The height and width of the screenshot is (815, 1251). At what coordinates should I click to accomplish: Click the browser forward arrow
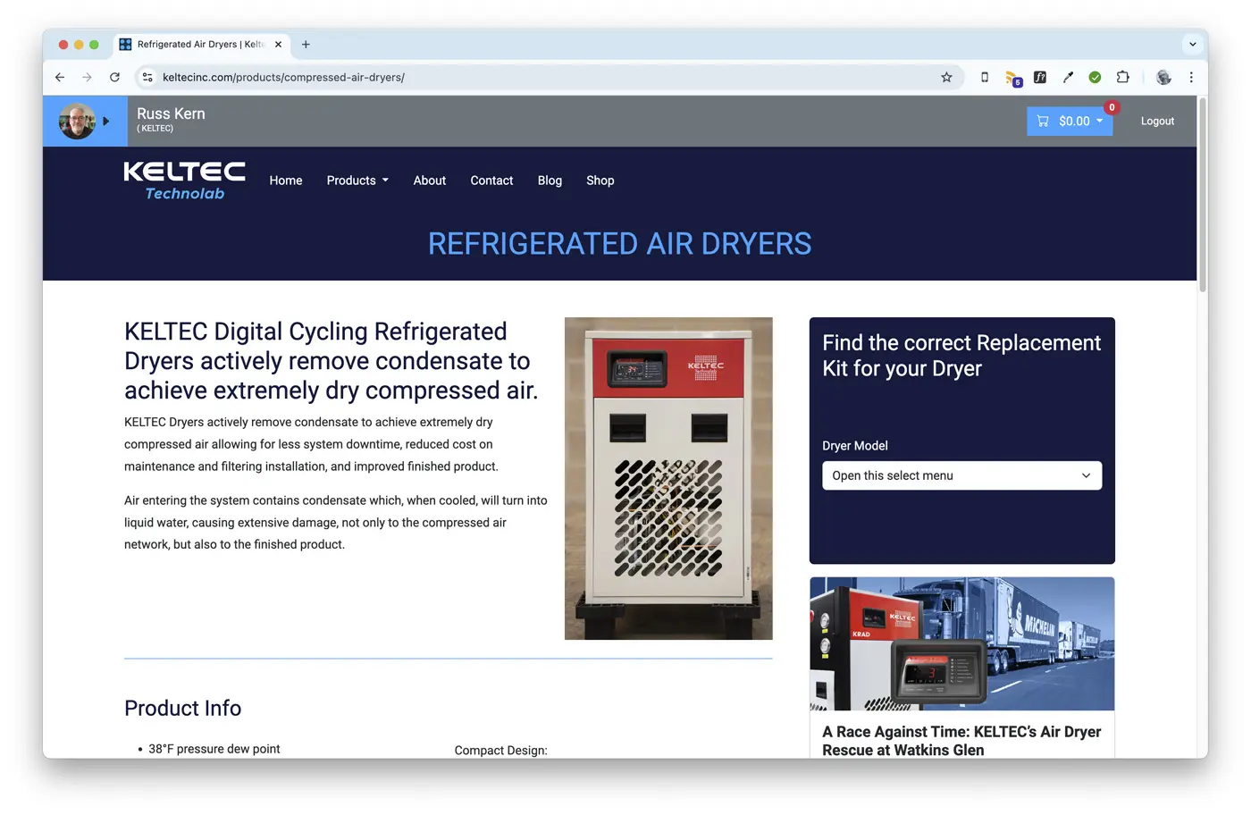point(87,78)
